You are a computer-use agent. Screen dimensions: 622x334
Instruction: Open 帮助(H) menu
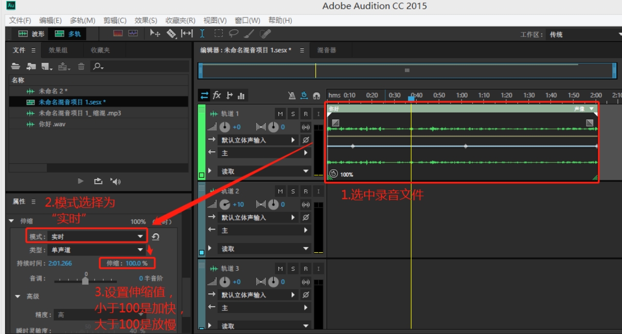(x=280, y=21)
